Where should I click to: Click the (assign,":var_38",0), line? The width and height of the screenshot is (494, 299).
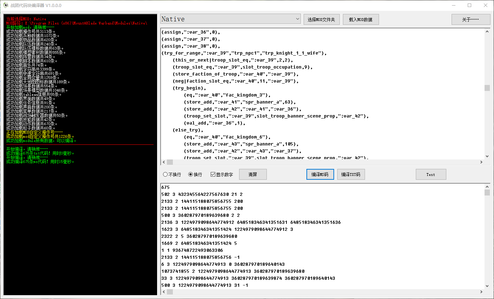(191, 46)
